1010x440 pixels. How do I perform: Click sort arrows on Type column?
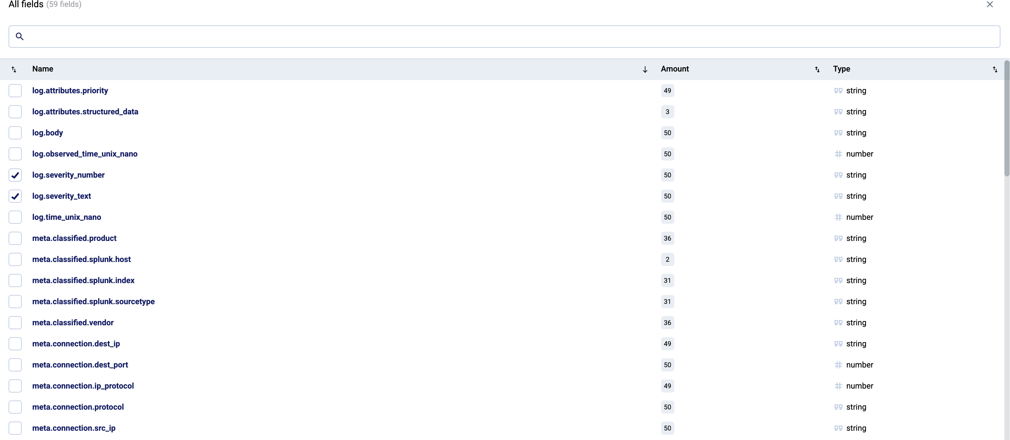click(995, 69)
